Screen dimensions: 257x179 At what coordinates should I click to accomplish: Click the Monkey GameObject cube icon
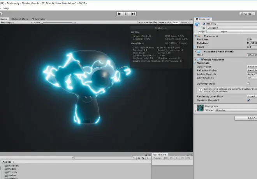pos(197,24)
